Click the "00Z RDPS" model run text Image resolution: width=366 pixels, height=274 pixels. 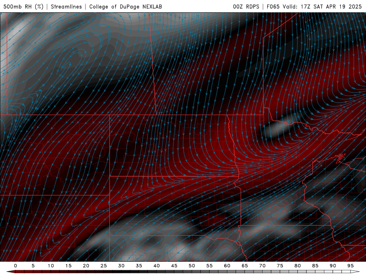click(x=246, y=6)
